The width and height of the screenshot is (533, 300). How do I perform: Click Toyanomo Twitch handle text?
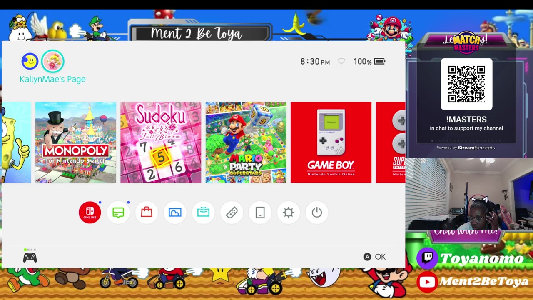tap(482, 258)
